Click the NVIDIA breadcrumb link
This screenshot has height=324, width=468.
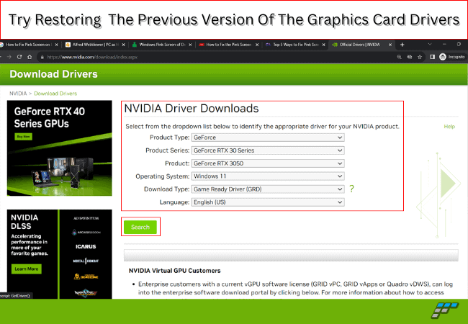18,94
